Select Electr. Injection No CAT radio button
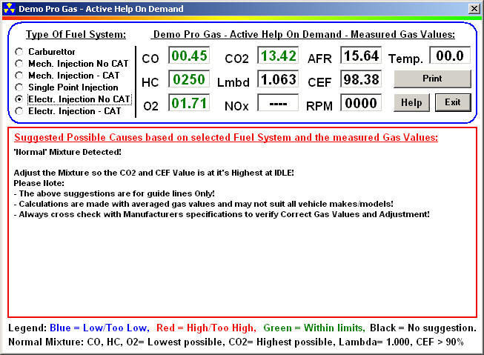The height and width of the screenshot is (355, 484). click(20, 99)
